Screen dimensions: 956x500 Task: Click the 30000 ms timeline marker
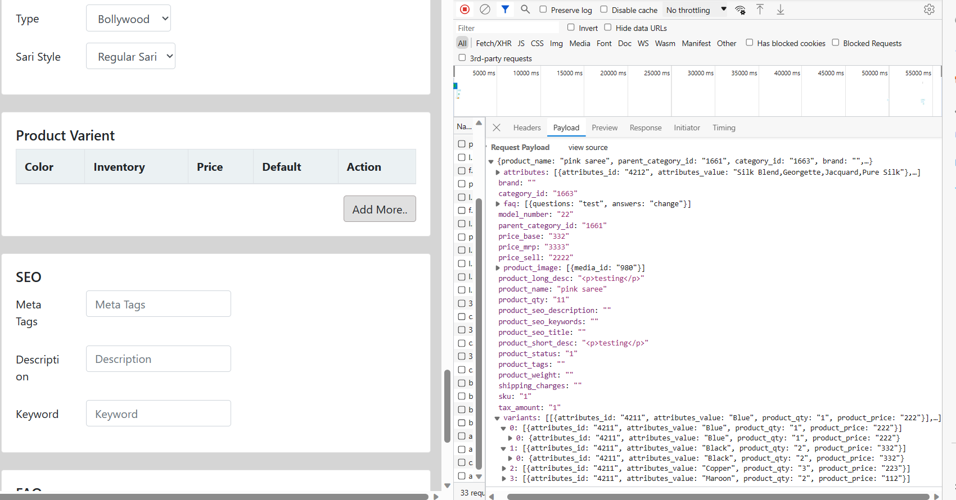(700, 73)
